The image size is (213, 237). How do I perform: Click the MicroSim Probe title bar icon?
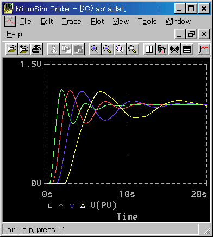point(9,8)
